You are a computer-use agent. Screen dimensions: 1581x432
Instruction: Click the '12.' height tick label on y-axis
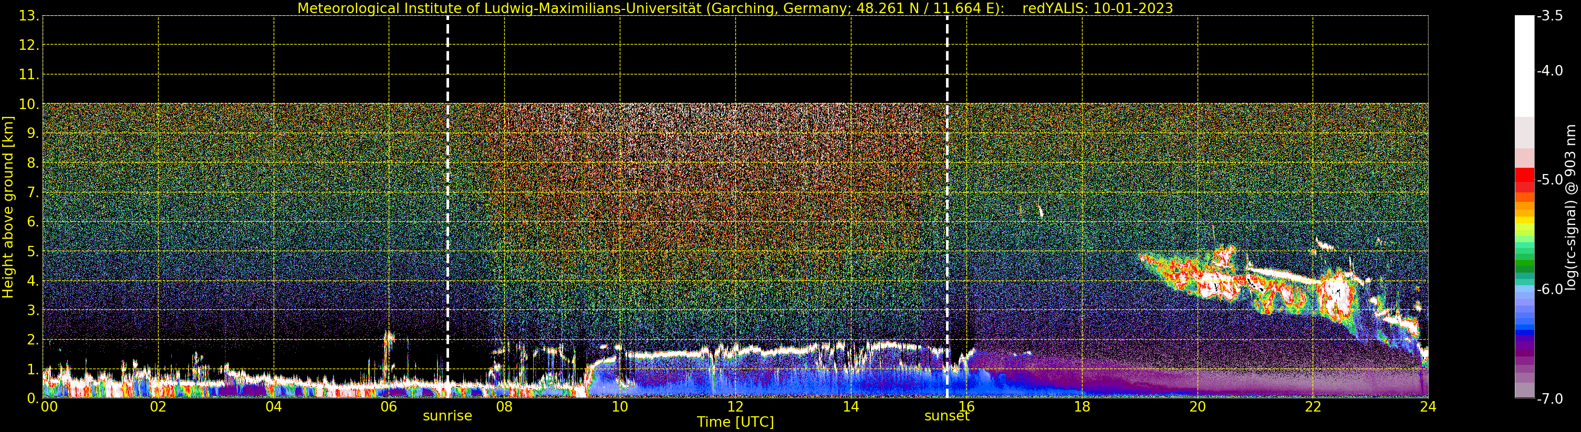29,45
